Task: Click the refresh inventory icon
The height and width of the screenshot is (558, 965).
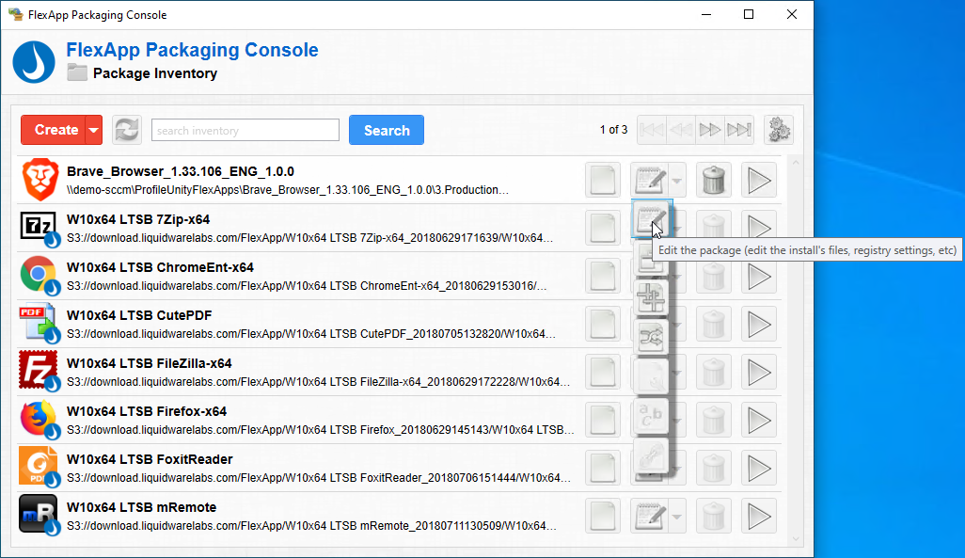Action: pyautogui.click(x=126, y=130)
